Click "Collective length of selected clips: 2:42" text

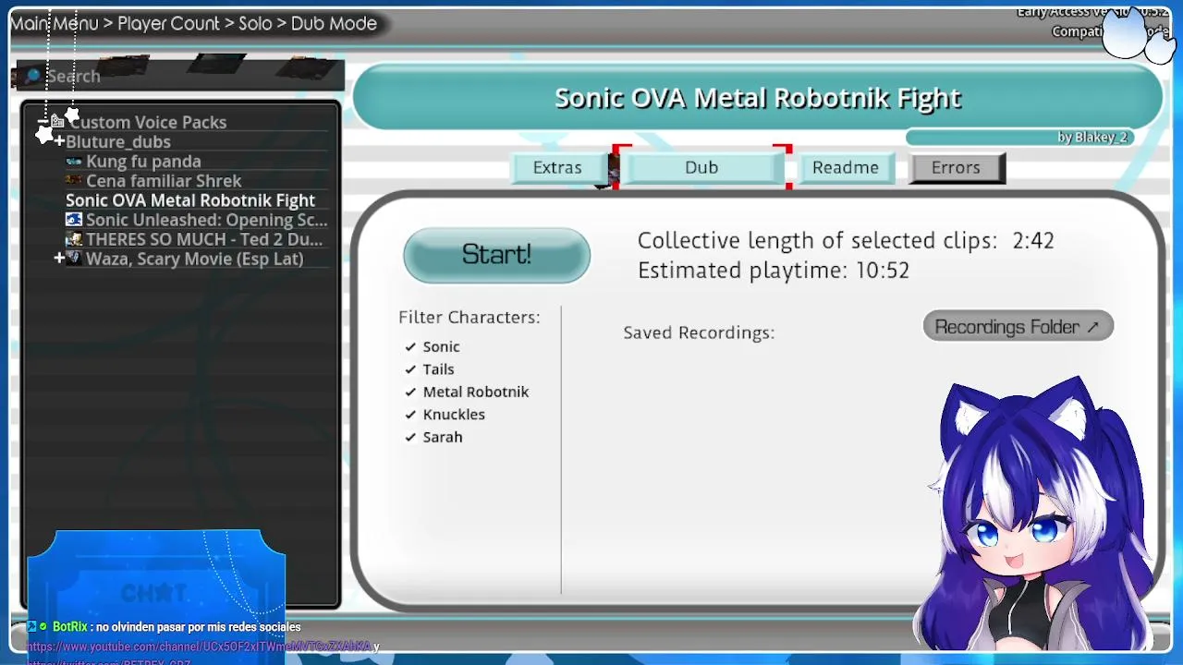point(846,241)
